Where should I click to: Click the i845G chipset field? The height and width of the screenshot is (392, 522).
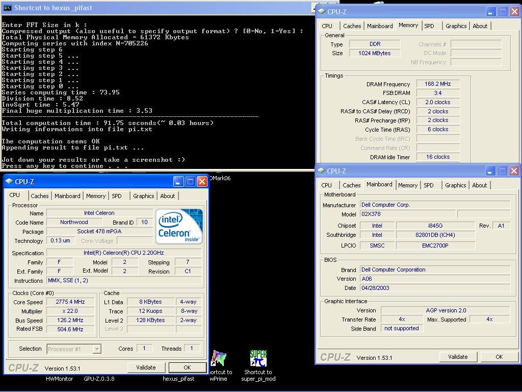pos(435,226)
